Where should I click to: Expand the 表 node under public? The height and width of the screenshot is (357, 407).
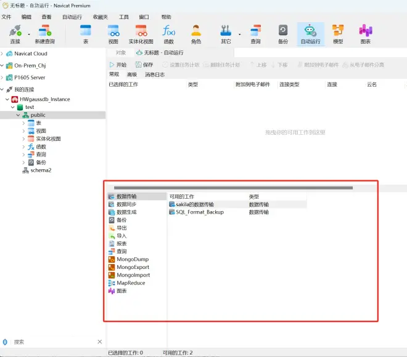[x=23, y=123]
